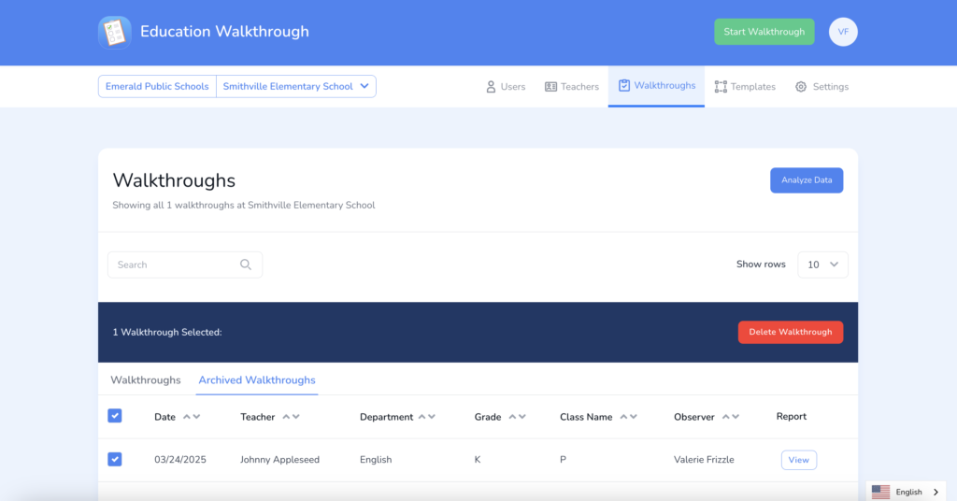Go to the Templates nav item

click(x=745, y=87)
